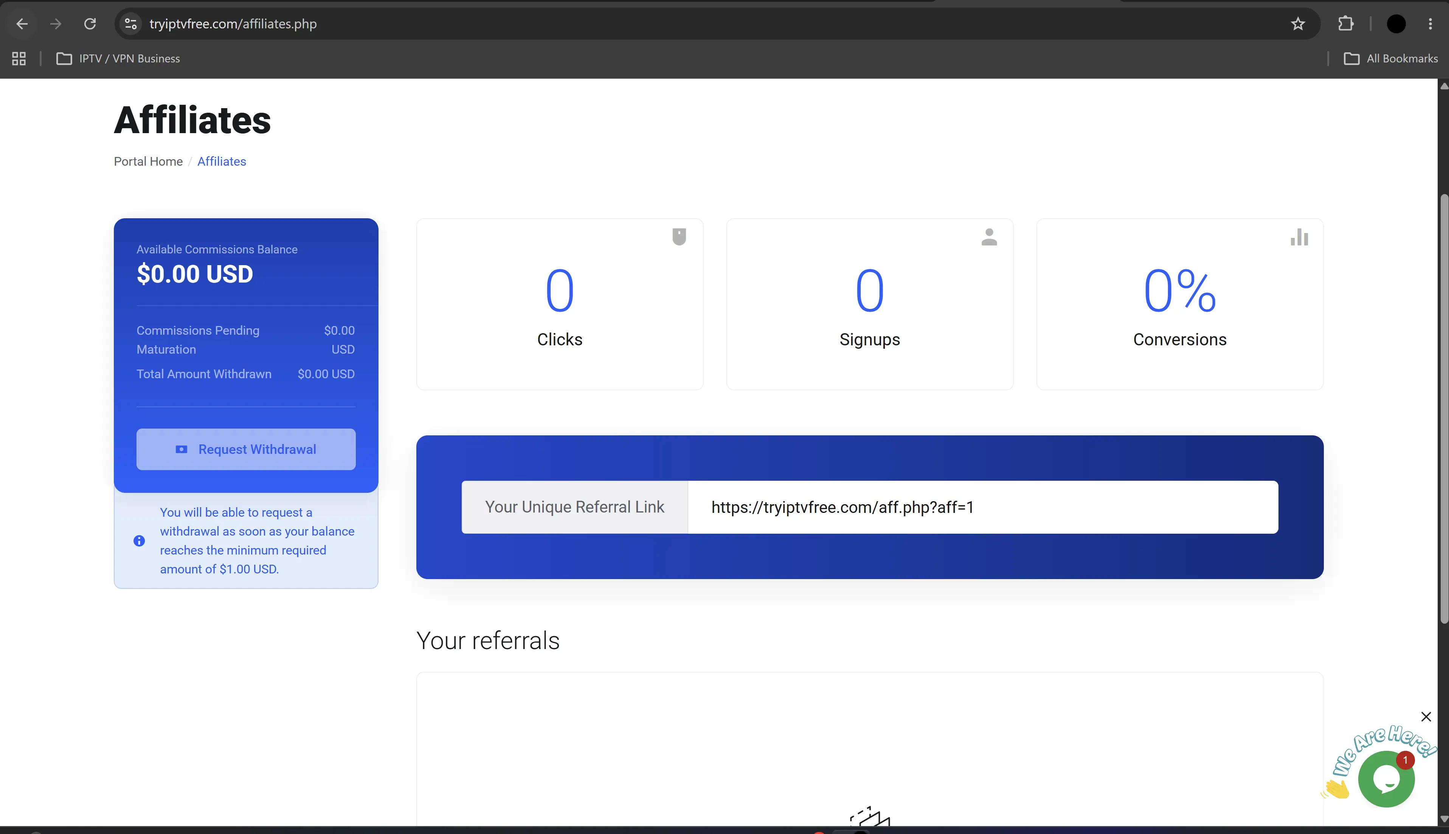The width and height of the screenshot is (1449, 834).
Task: Open the All Bookmarks folder
Action: coord(1391,58)
